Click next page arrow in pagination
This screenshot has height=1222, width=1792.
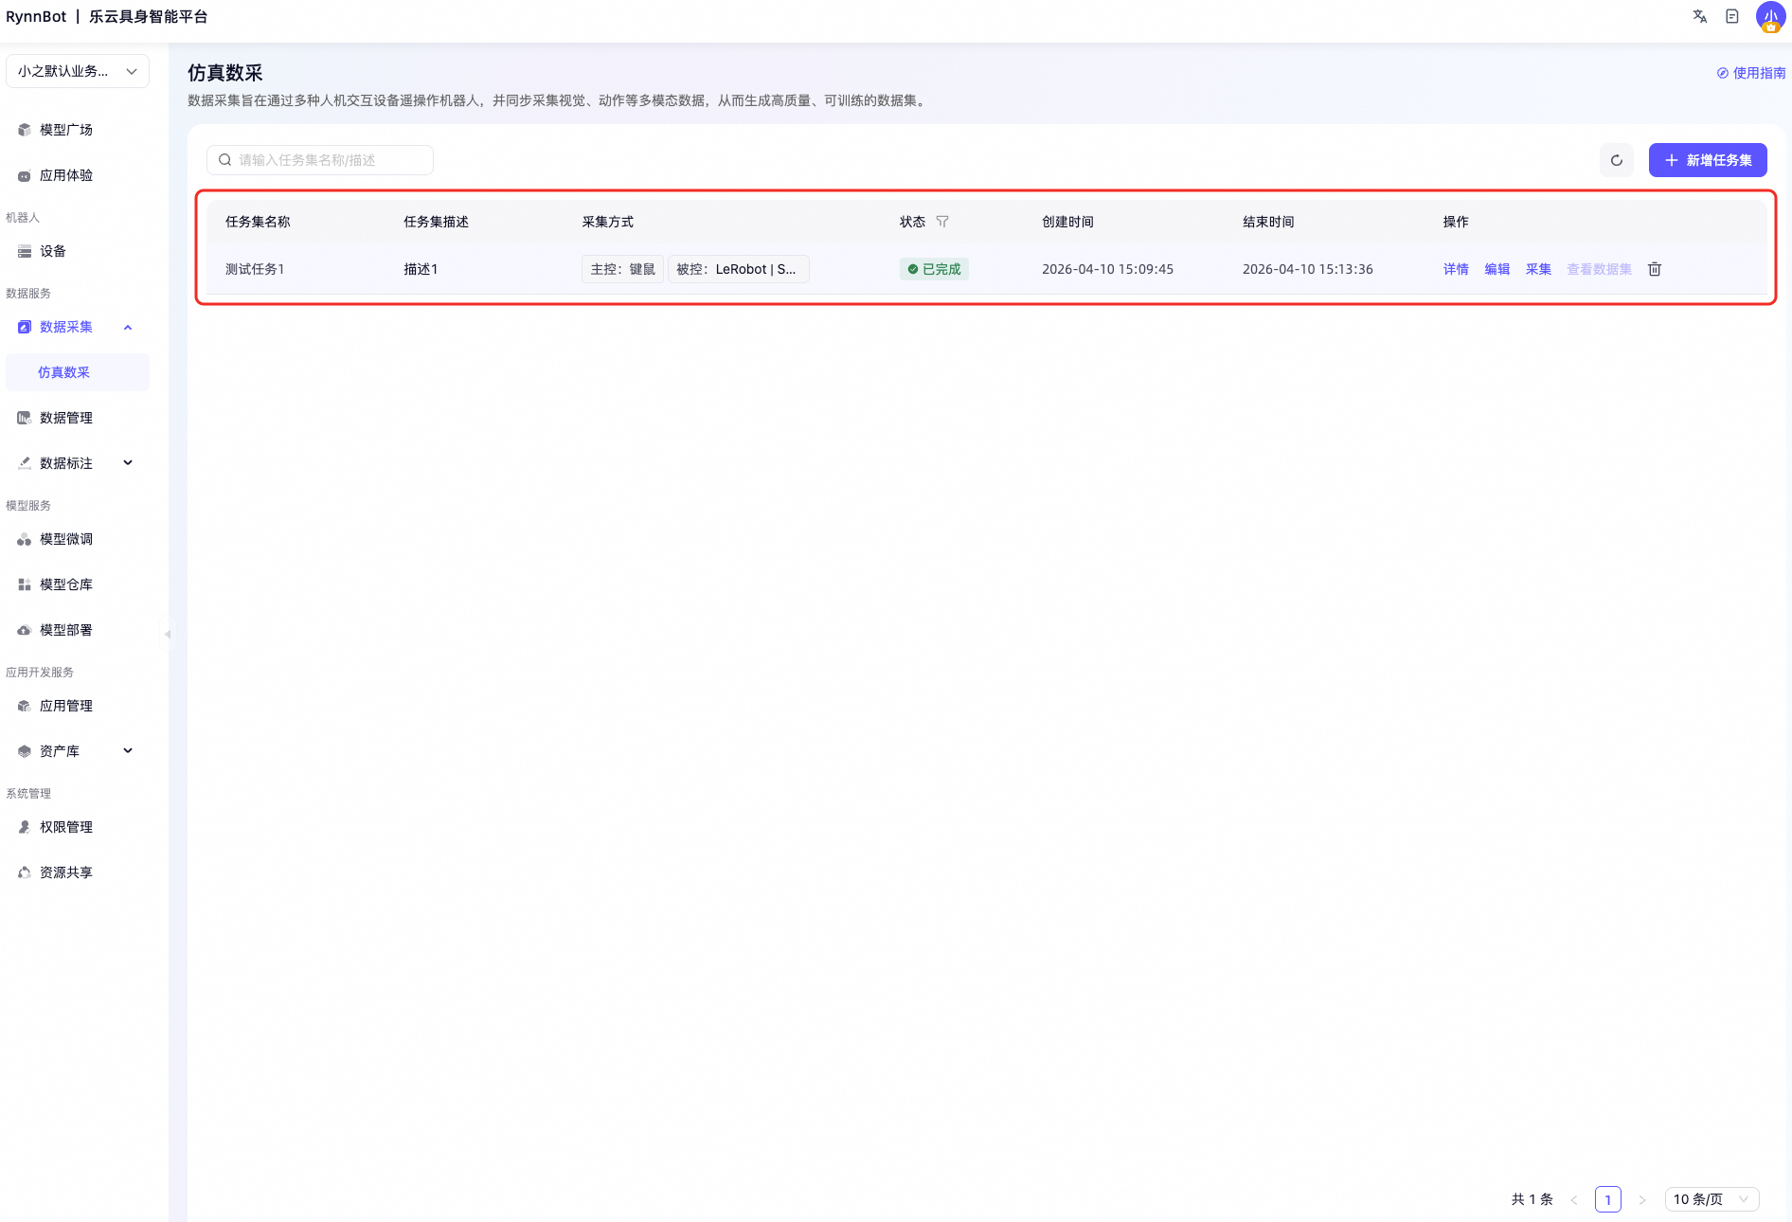(1642, 1199)
